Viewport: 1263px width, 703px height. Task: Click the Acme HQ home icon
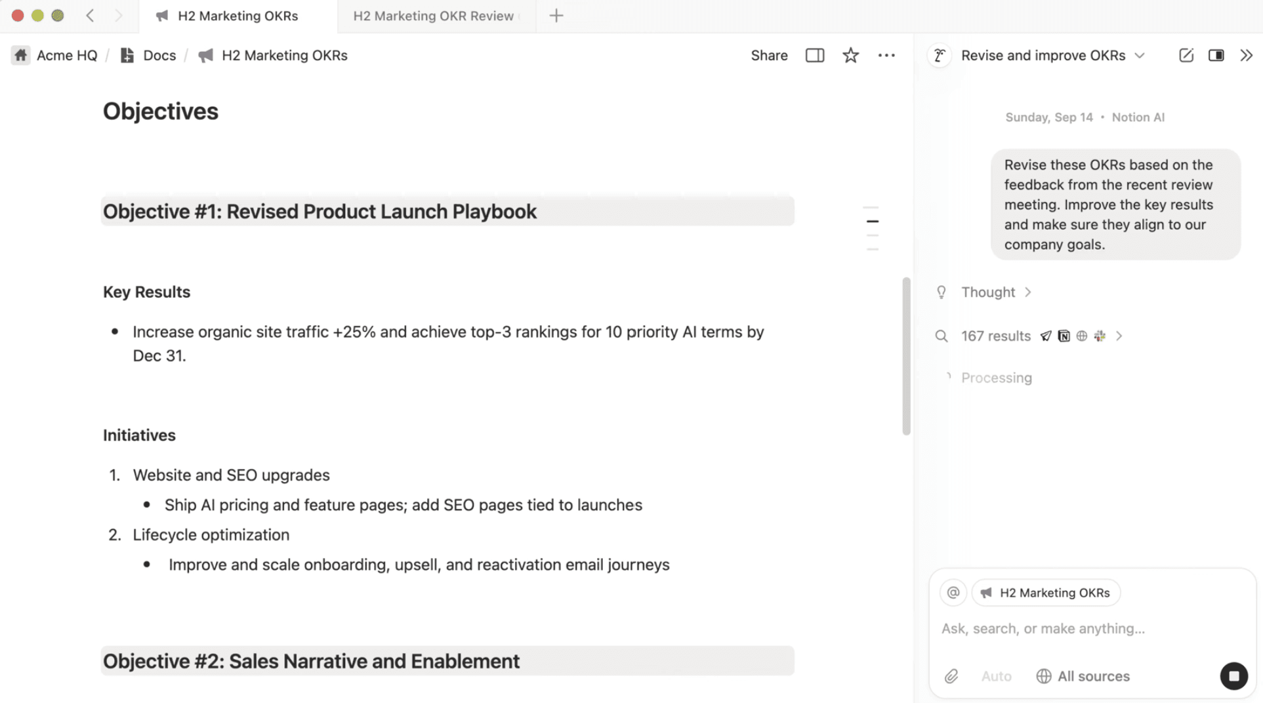coord(20,55)
